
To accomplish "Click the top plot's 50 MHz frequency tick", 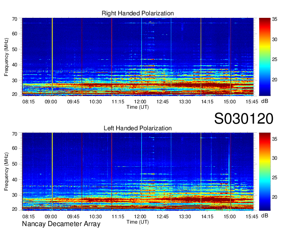I will 15,49.
